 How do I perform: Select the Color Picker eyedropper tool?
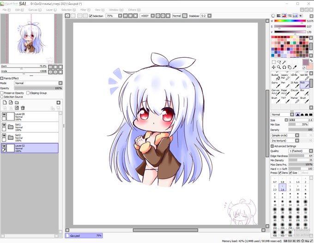pos(295,67)
